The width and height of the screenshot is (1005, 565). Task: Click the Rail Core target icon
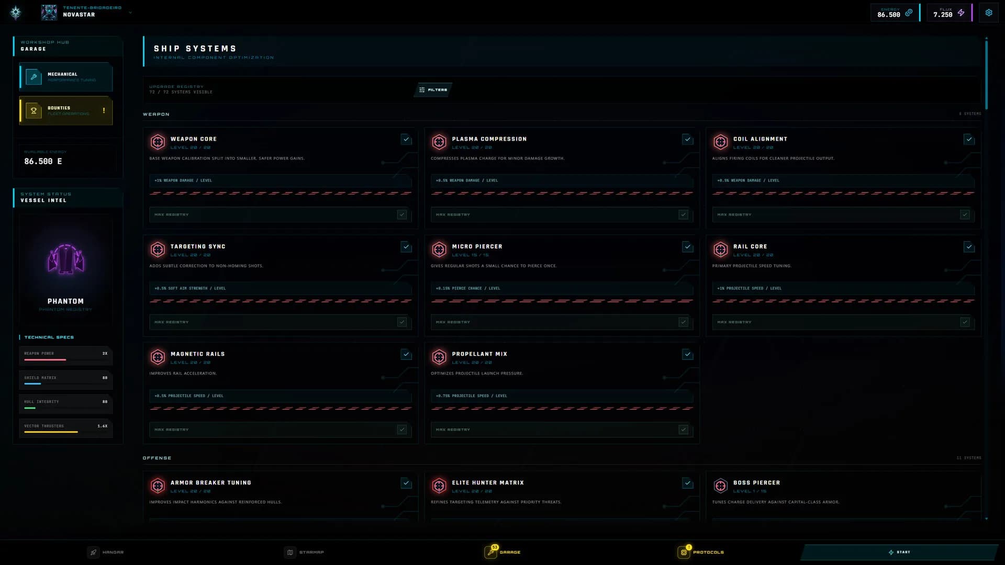pyautogui.click(x=721, y=250)
